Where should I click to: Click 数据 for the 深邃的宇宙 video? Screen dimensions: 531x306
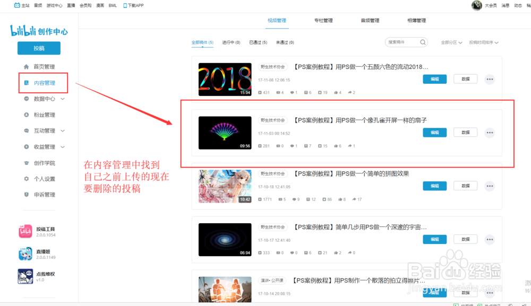(465, 239)
